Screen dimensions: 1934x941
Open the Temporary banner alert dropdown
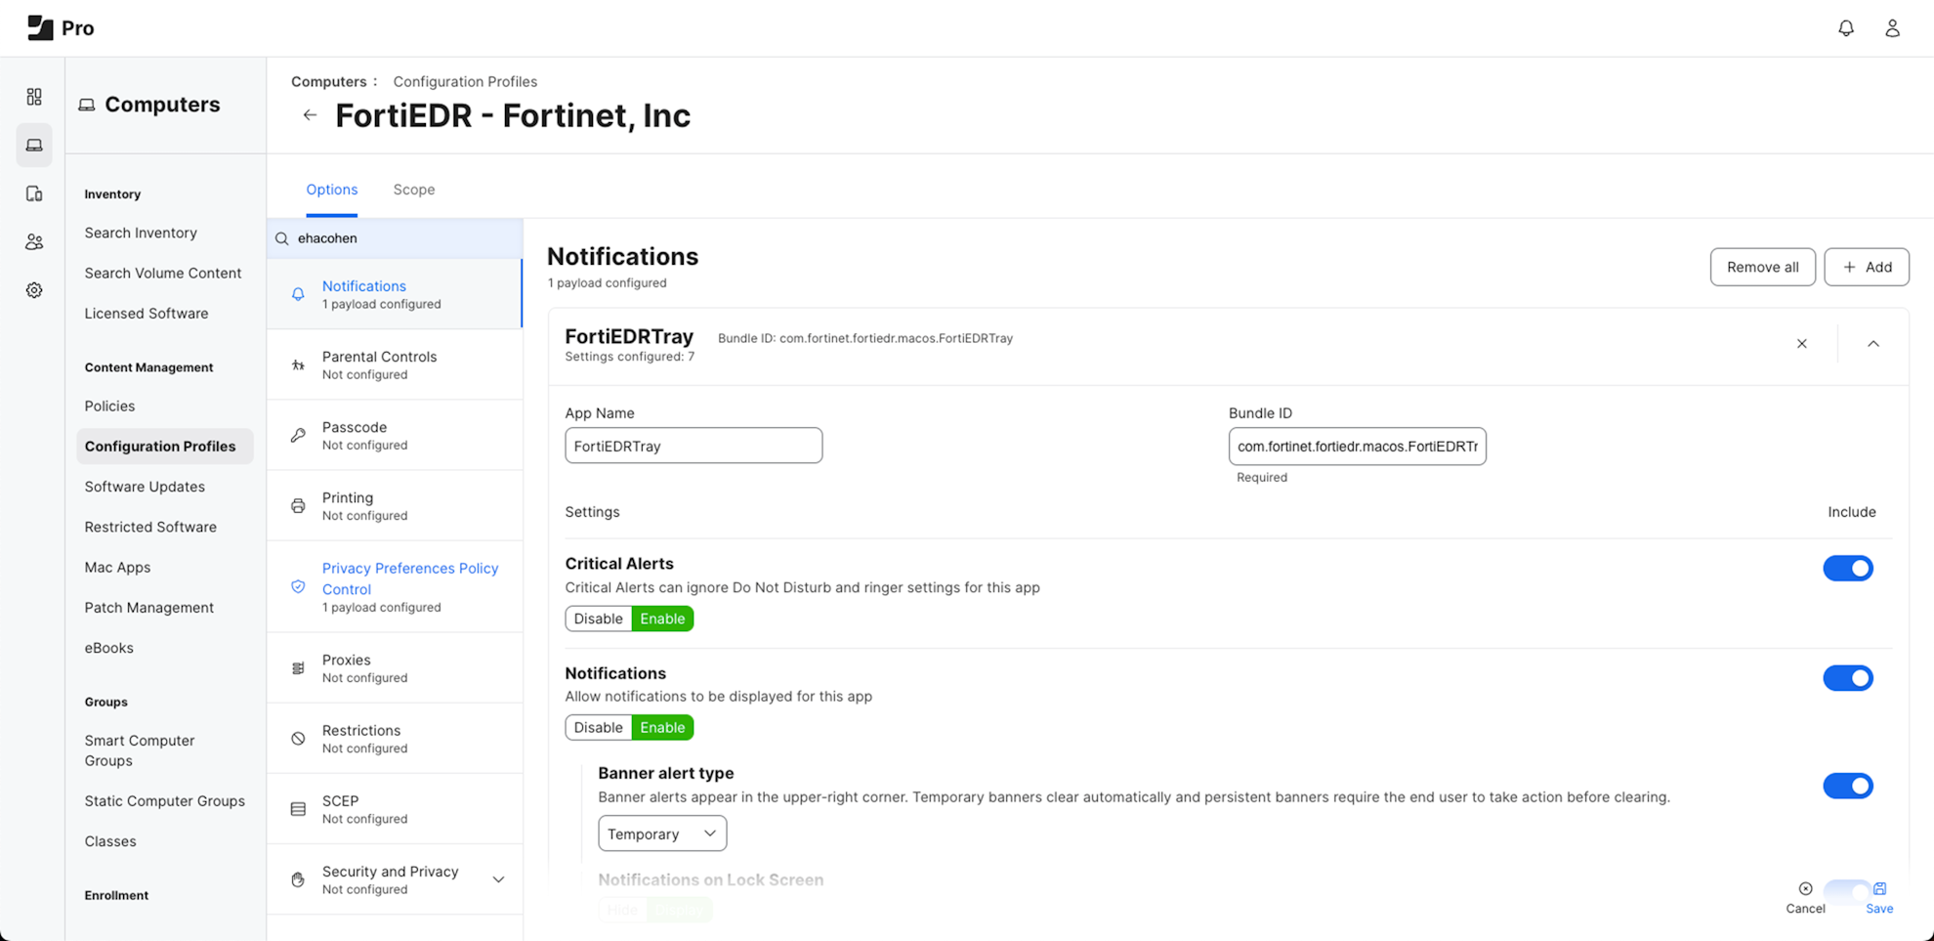(x=662, y=834)
